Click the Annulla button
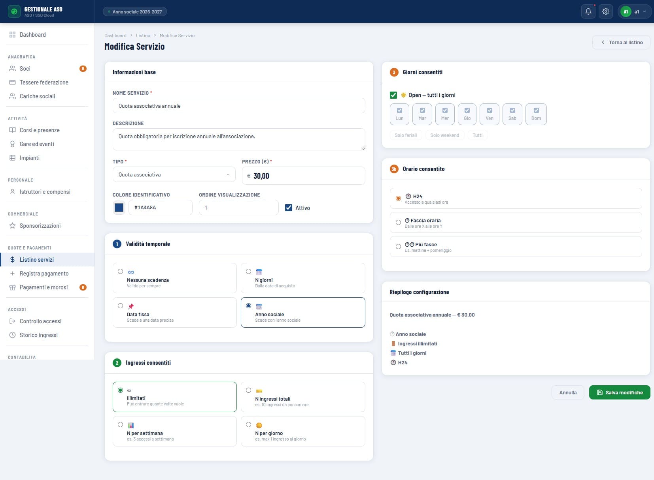 (568, 392)
